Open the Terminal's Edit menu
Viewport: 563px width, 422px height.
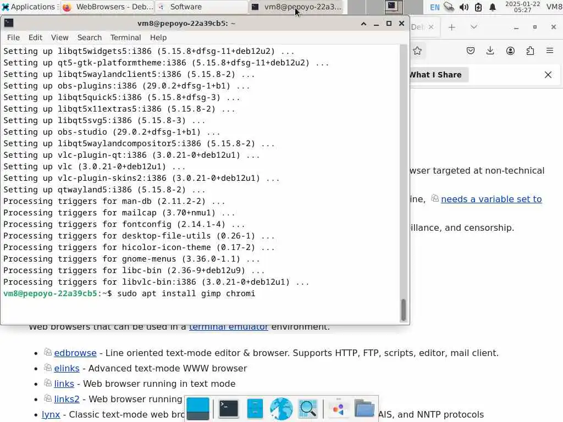tap(35, 37)
